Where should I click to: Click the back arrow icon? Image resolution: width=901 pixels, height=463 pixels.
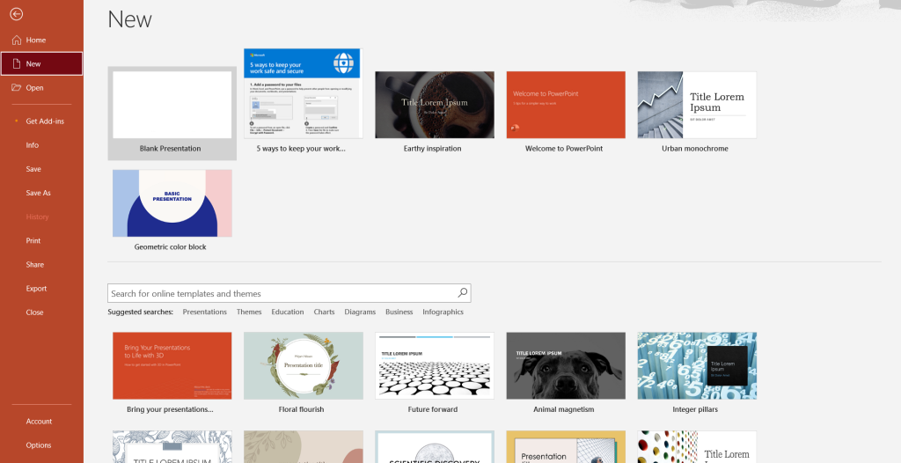pyautogui.click(x=16, y=14)
